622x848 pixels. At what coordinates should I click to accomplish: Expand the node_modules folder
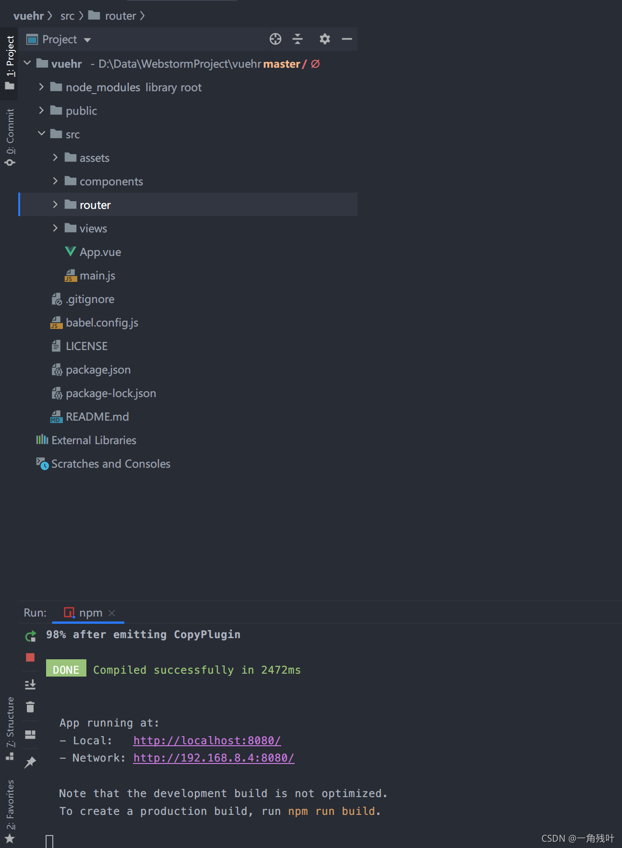(41, 86)
